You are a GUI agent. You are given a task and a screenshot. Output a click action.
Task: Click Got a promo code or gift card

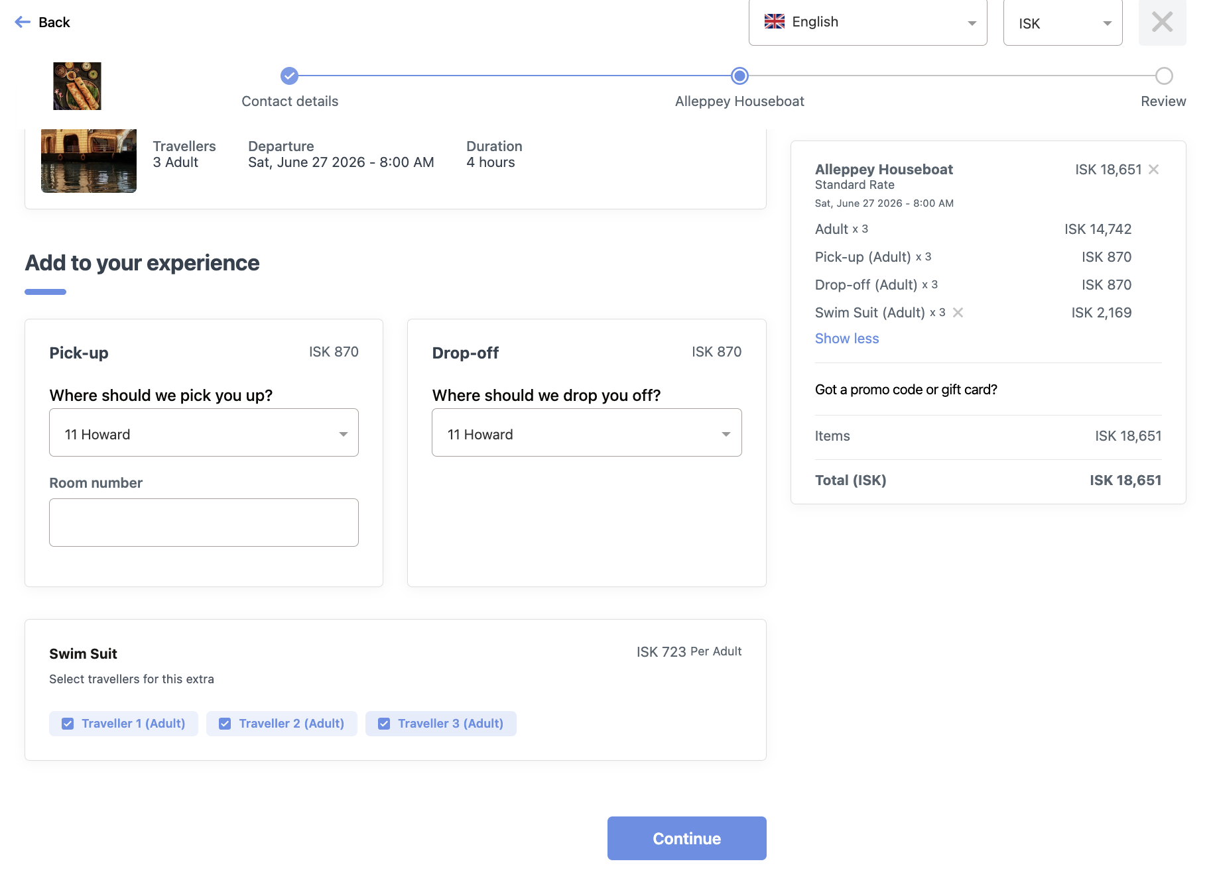(x=906, y=390)
